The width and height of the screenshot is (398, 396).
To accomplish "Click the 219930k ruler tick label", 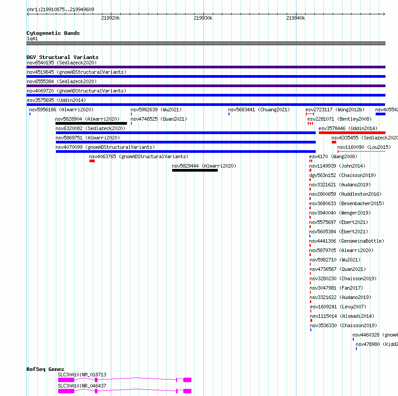I will pyautogui.click(x=203, y=18).
